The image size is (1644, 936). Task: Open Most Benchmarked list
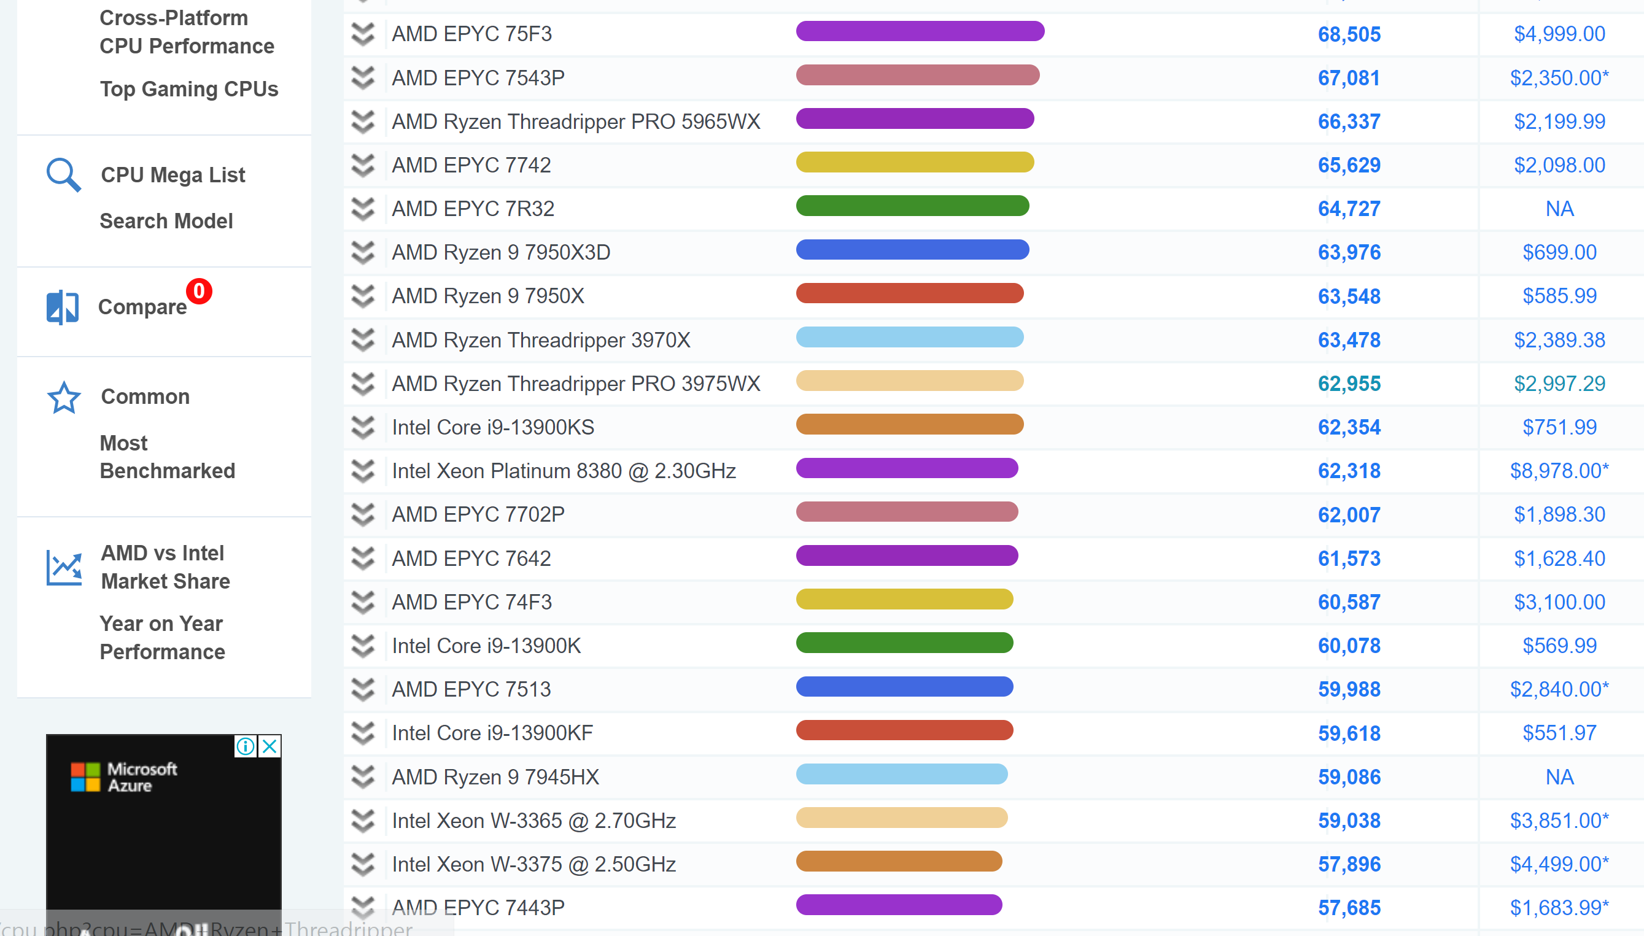pos(167,457)
